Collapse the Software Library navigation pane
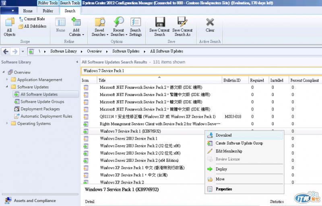322x206 pixels. [x=77, y=62]
